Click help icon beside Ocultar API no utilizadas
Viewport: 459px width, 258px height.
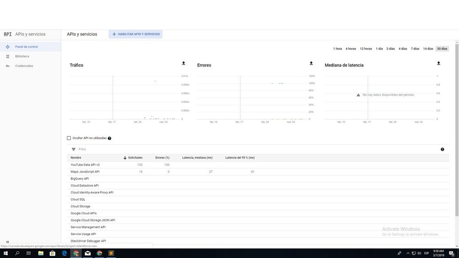(110, 138)
